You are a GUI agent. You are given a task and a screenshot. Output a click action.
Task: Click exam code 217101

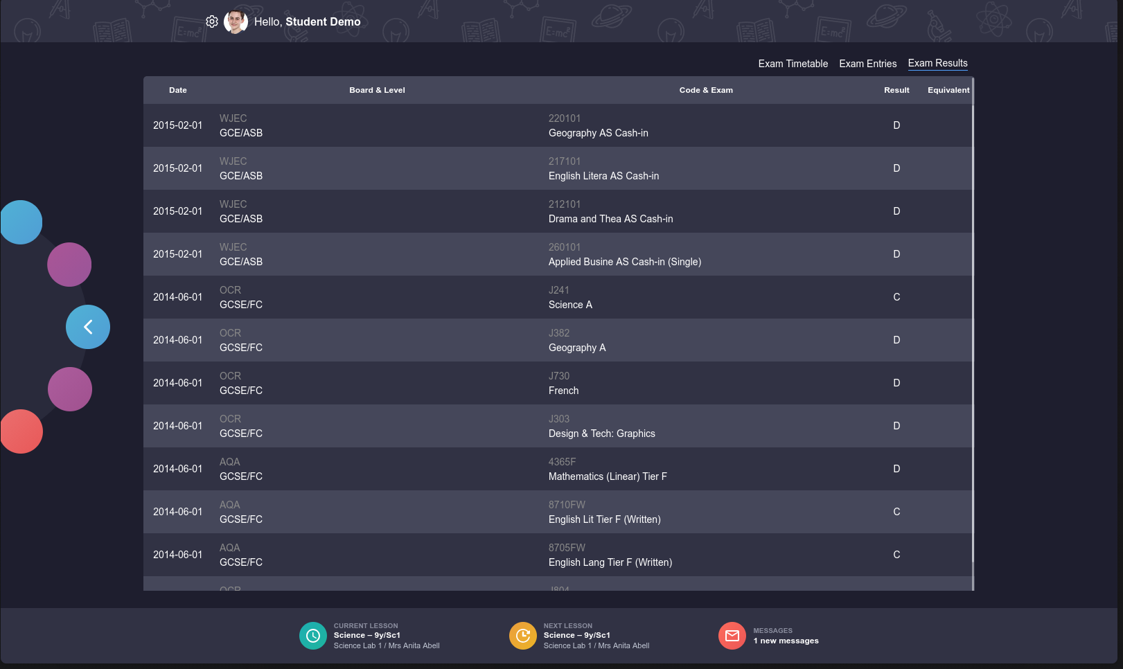tap(565, 161)
